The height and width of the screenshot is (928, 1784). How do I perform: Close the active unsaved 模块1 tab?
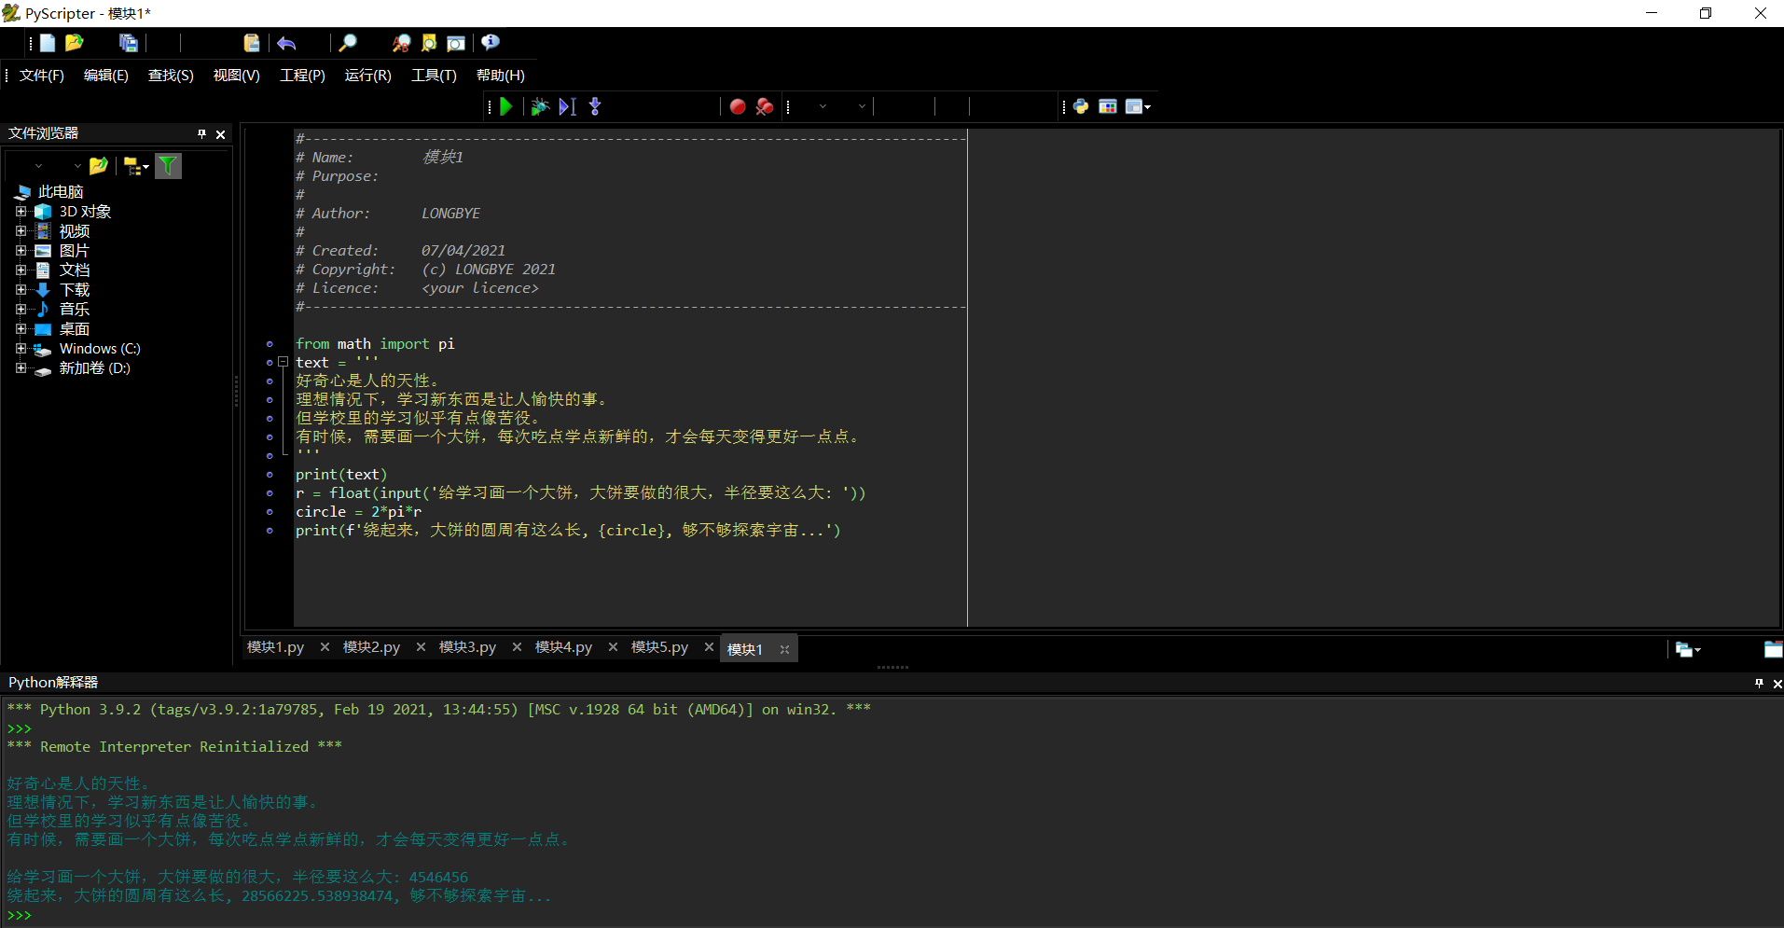785,650
